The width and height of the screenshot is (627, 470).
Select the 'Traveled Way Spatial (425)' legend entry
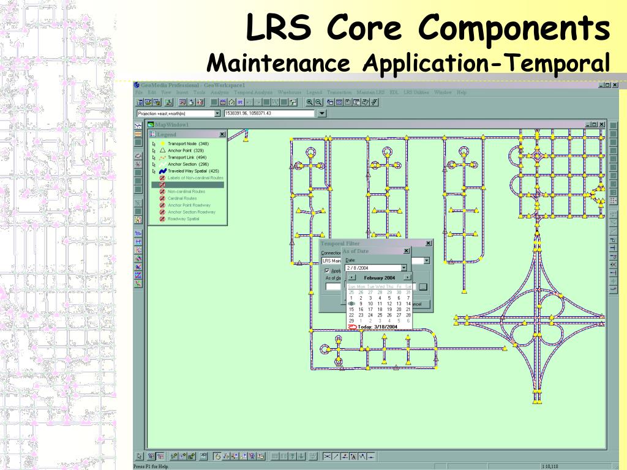(x=193, y=171)
